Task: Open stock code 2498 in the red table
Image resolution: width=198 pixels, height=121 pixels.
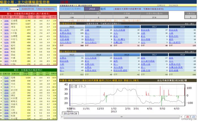Action: click(7, 21)
